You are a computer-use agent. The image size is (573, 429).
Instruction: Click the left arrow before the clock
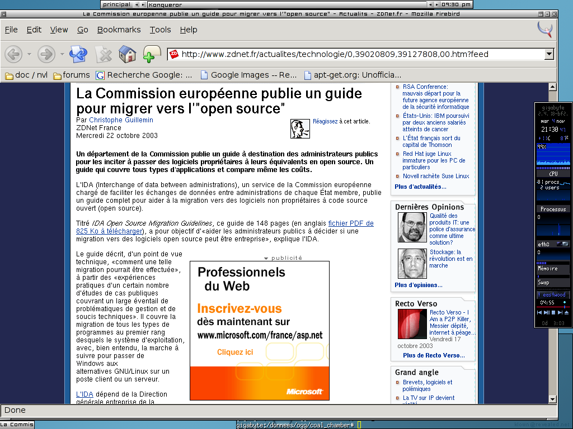(x=430, y=4)
